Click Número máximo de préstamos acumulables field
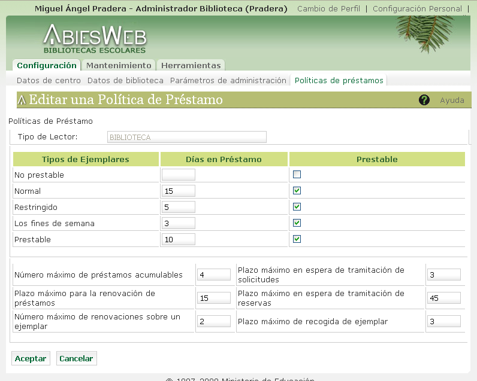Image resolution: width=477 pixels, height=381 pixels. click(213, 275)
